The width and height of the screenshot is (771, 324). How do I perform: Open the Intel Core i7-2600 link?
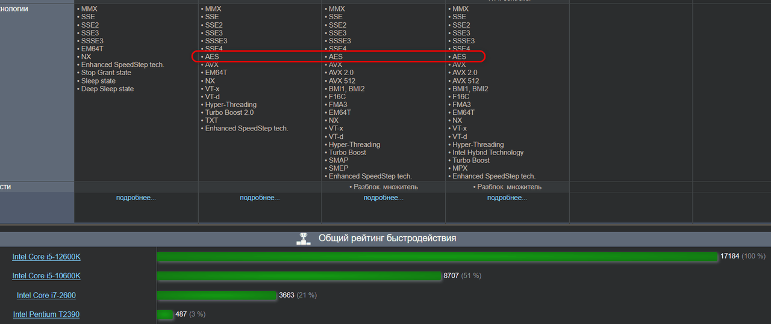(x=46, y=295)
